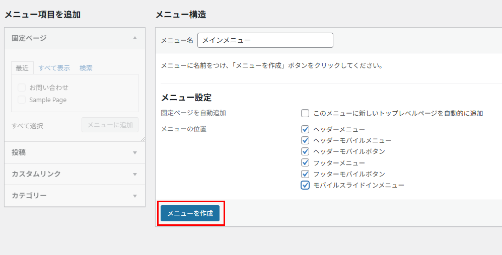Uncheck the フッターモバイルボタン location
The image size is (502, 255).
[x=305, y=174]
